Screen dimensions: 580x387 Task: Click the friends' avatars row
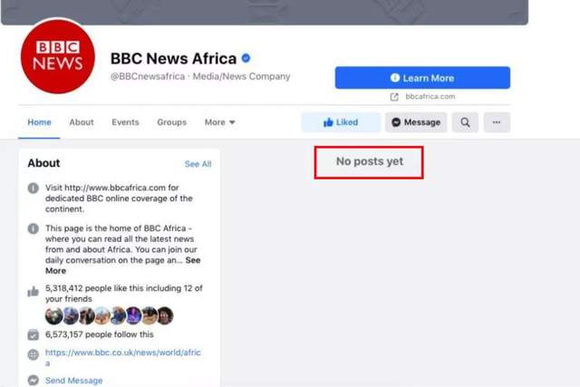pyautogui.click(x=109, y=315)
